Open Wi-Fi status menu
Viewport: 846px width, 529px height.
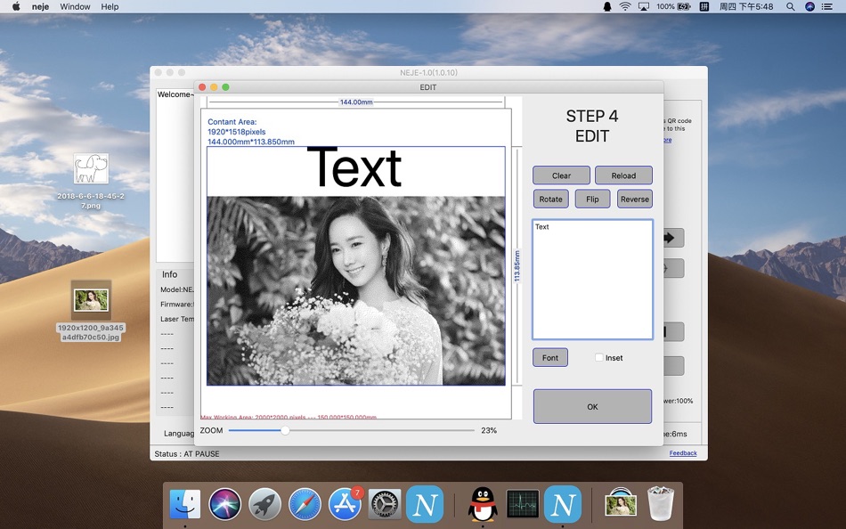point(625,6)
